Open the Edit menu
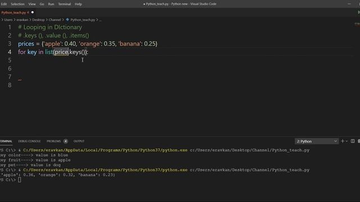 point(4,4)
